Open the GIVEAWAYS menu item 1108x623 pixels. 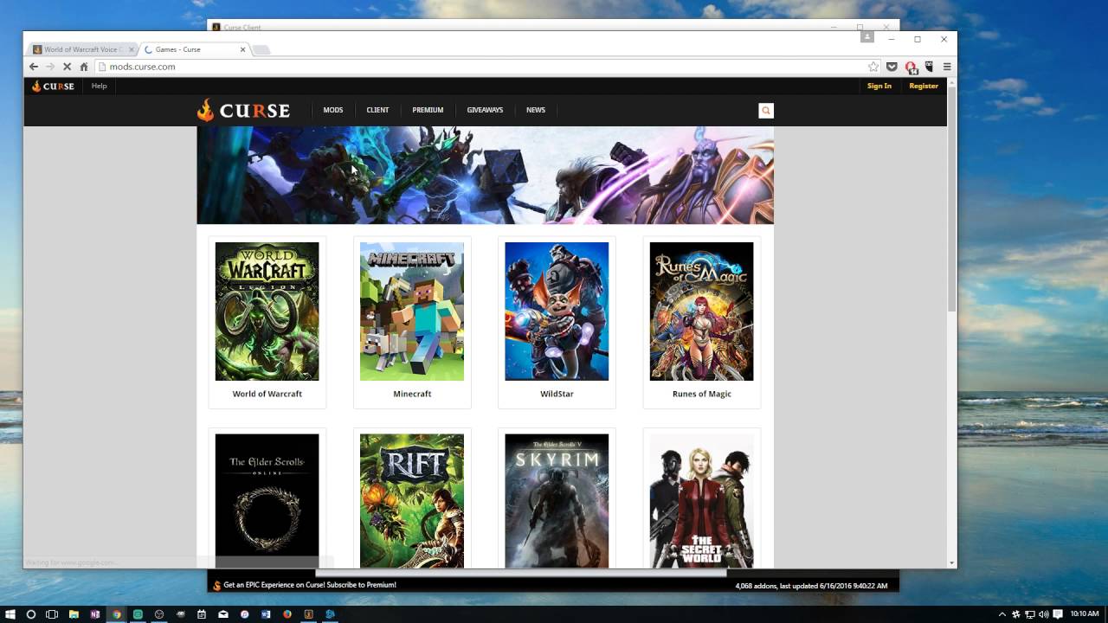(485, 110)
